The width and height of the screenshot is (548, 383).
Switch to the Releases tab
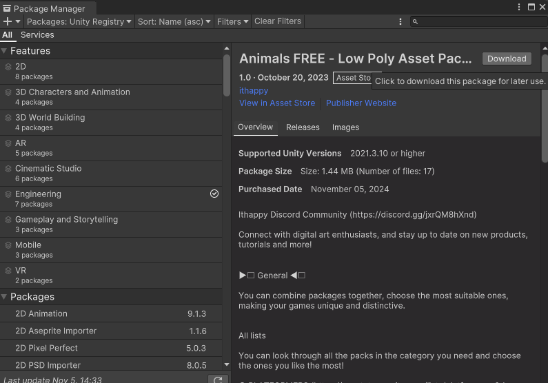[303, 127]
